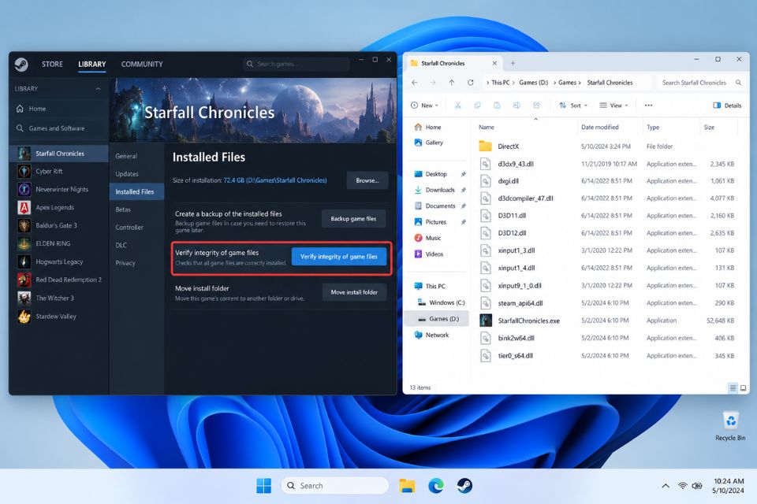Click the Date modified column header
The height and width of the screenshot is (504, 757).
599,128
